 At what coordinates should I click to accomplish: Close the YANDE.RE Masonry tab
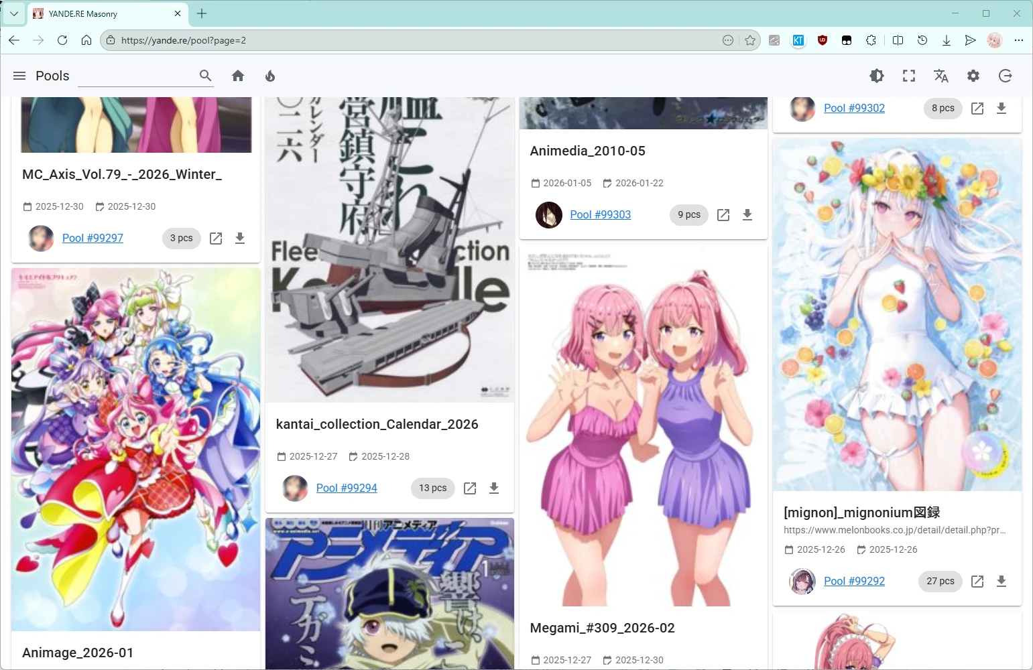point(178,13)
